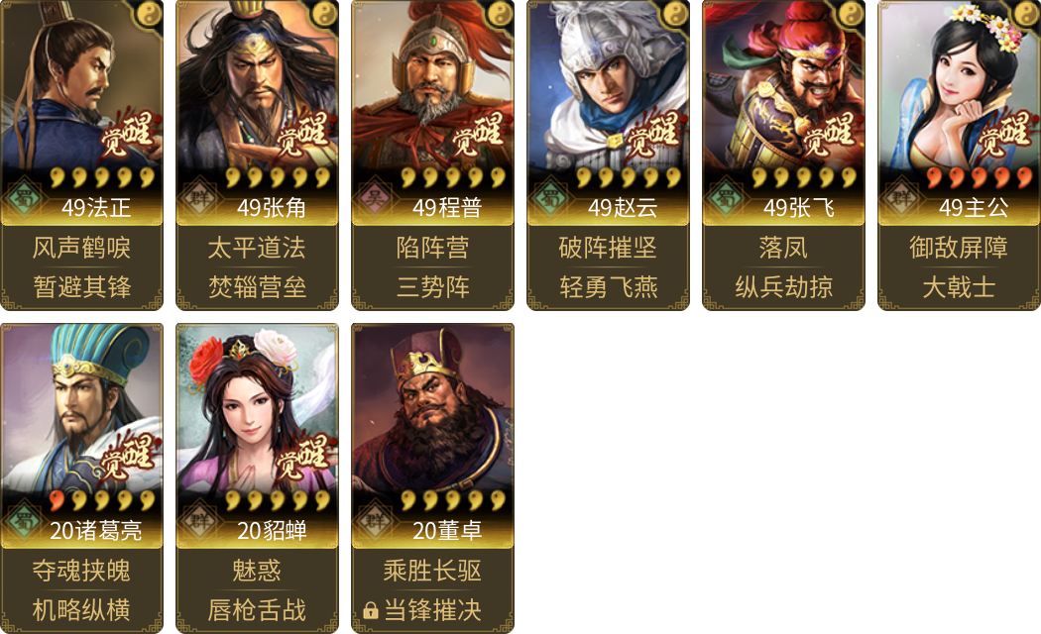Open the 纵兵劫掠 skill on 张飞
This screenshot has height=634, width=1041.
(783, 287)
